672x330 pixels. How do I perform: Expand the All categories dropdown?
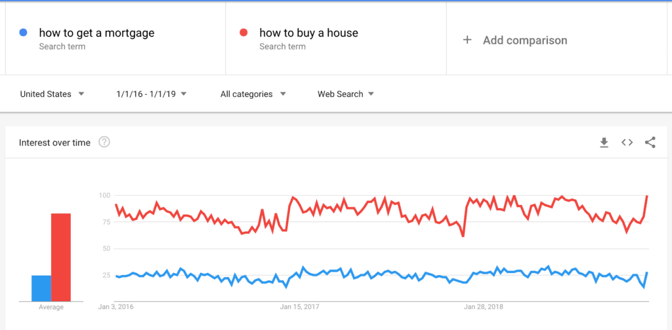[253, 94]
